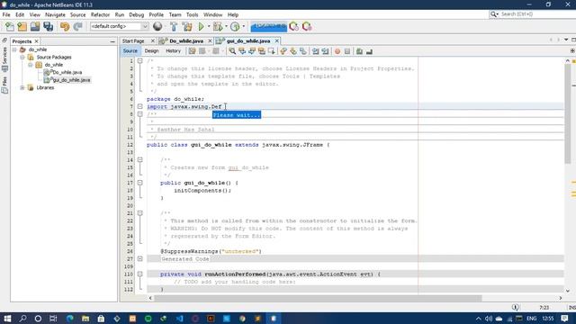Run the project with green play icon
The height and width of the screenshot is (324, 576).
pos(201,26)
